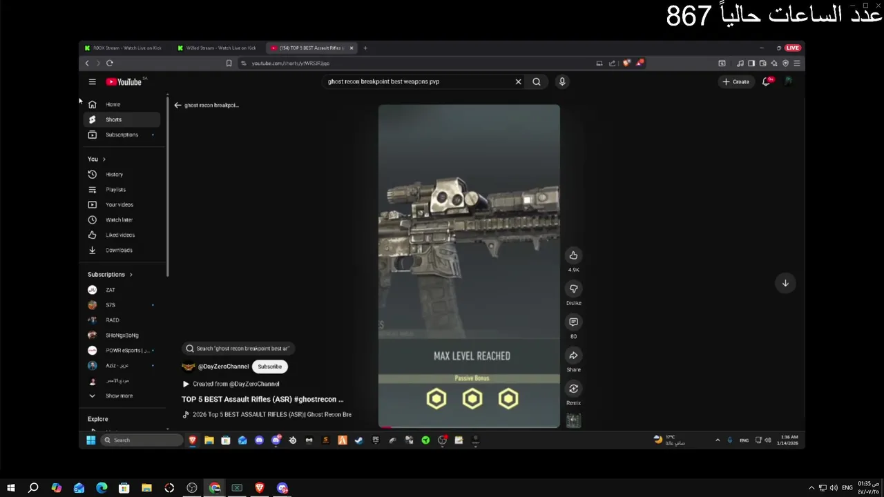Open the Watch later list
The width and height of the screenshot is (884, 497).
click(x=122, y=220)
